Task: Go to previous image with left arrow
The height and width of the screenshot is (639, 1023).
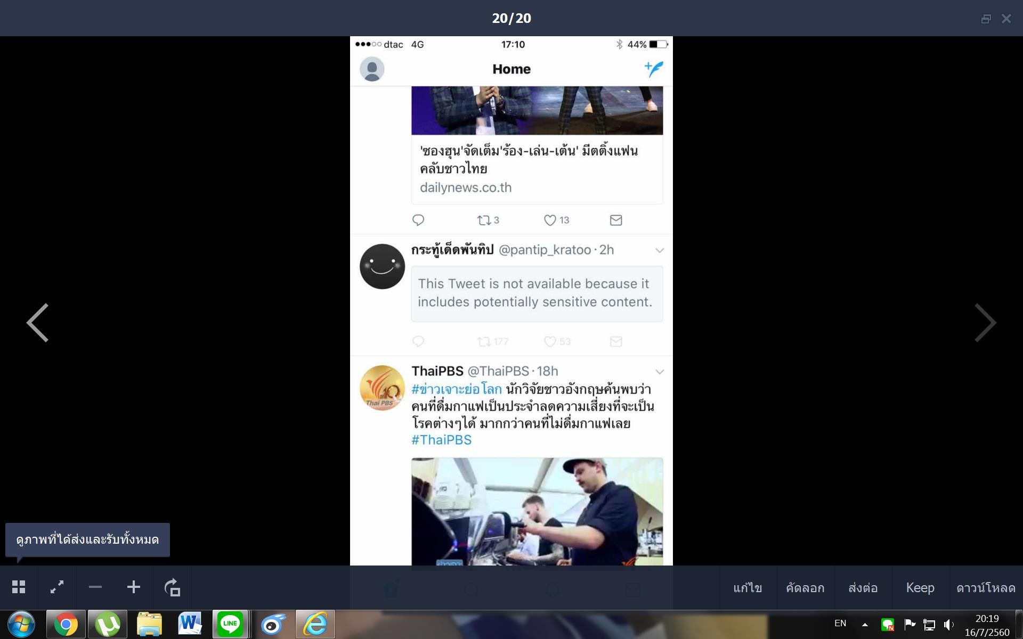Action: coord(38,323)
